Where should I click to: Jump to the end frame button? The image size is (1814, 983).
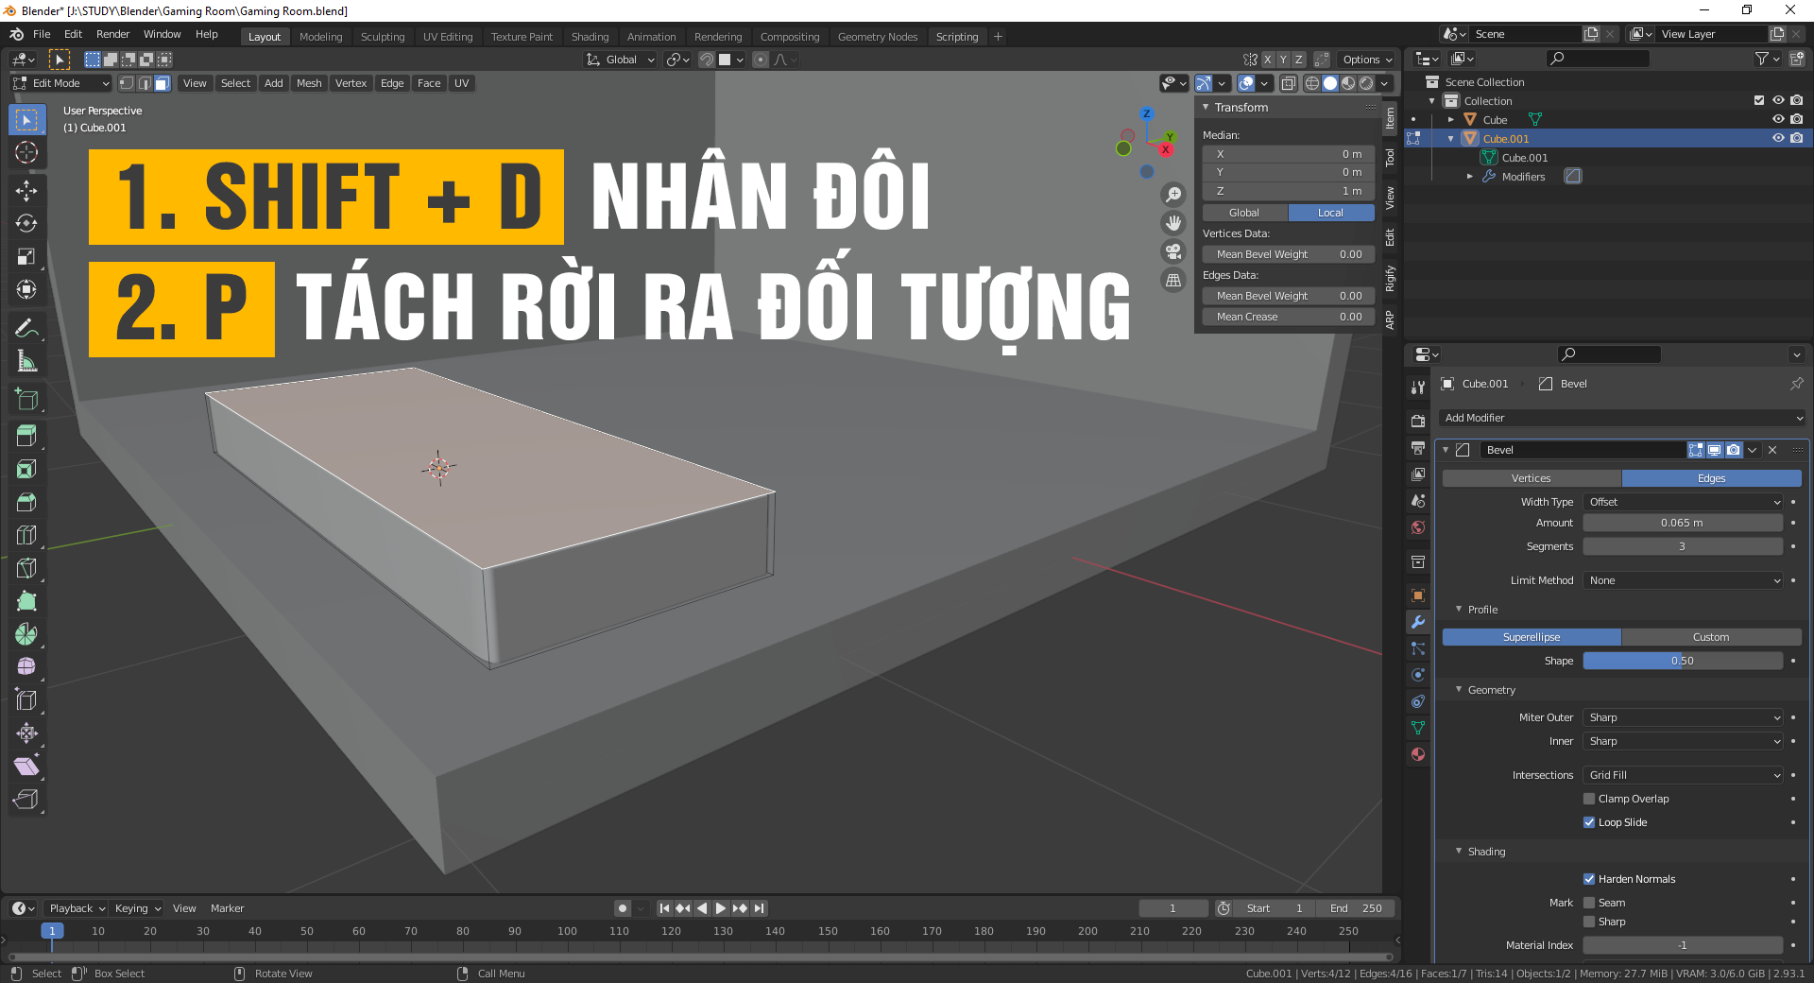759,908
